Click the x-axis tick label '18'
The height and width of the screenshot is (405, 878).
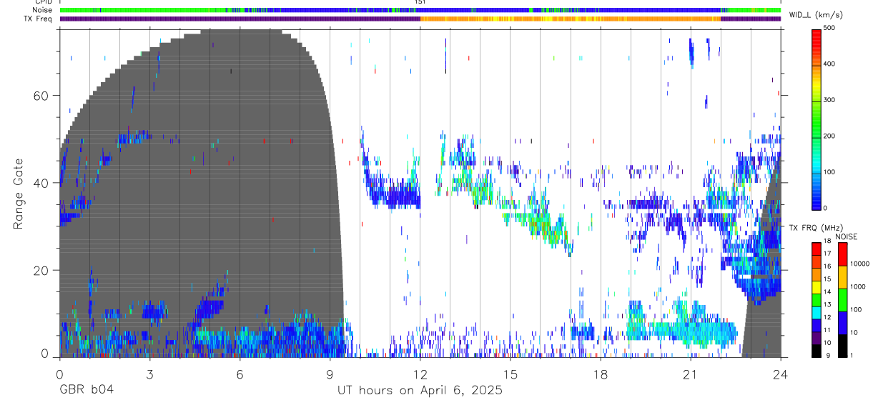[600, 374]
